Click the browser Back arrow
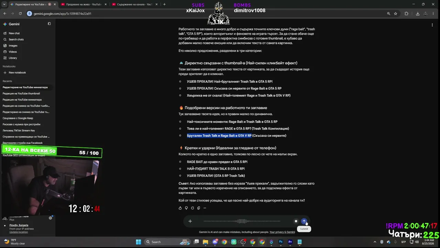Viewport: 440px width, 248px height. pos(5,13)
